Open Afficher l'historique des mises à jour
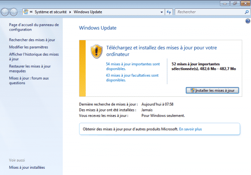This screenshot has width=251, height=175. pos(34,57)
